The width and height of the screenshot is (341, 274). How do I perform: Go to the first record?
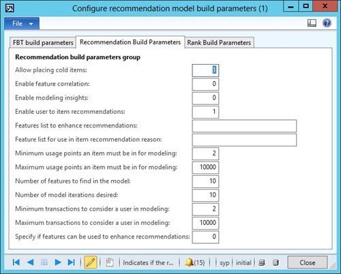click(x=16, y=262)
